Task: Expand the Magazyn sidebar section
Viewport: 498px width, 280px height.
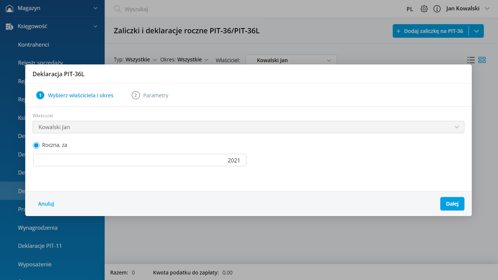Action: pos(95,8)
